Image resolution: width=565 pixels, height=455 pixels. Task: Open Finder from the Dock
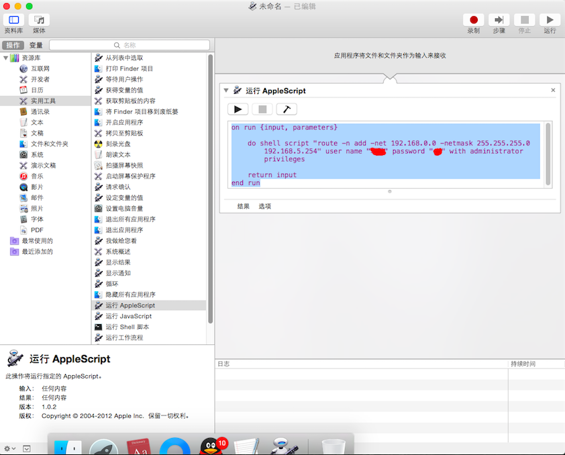tap(67, 447)
